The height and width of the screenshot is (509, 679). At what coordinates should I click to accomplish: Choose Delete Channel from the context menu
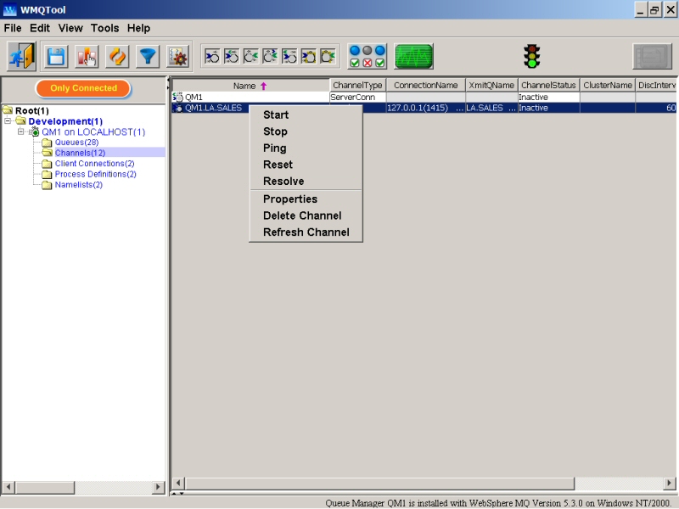point(306,215)
